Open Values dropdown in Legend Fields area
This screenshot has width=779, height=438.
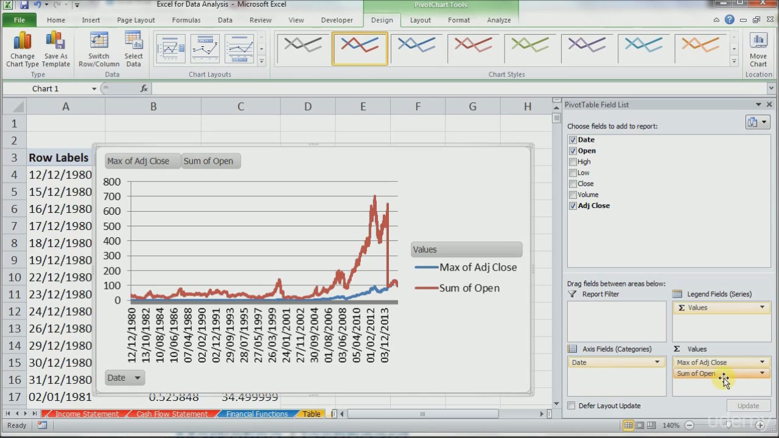coord(762,307)
